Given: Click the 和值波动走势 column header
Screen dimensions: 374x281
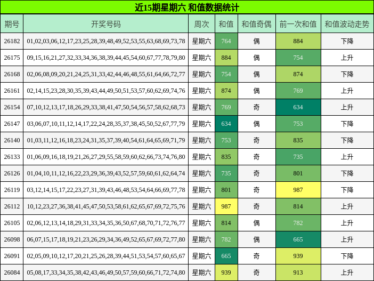Looking at the screenshot, I should click(x=347, y=23).
